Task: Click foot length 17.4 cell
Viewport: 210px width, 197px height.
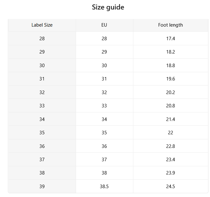Action: coord(170,39)
